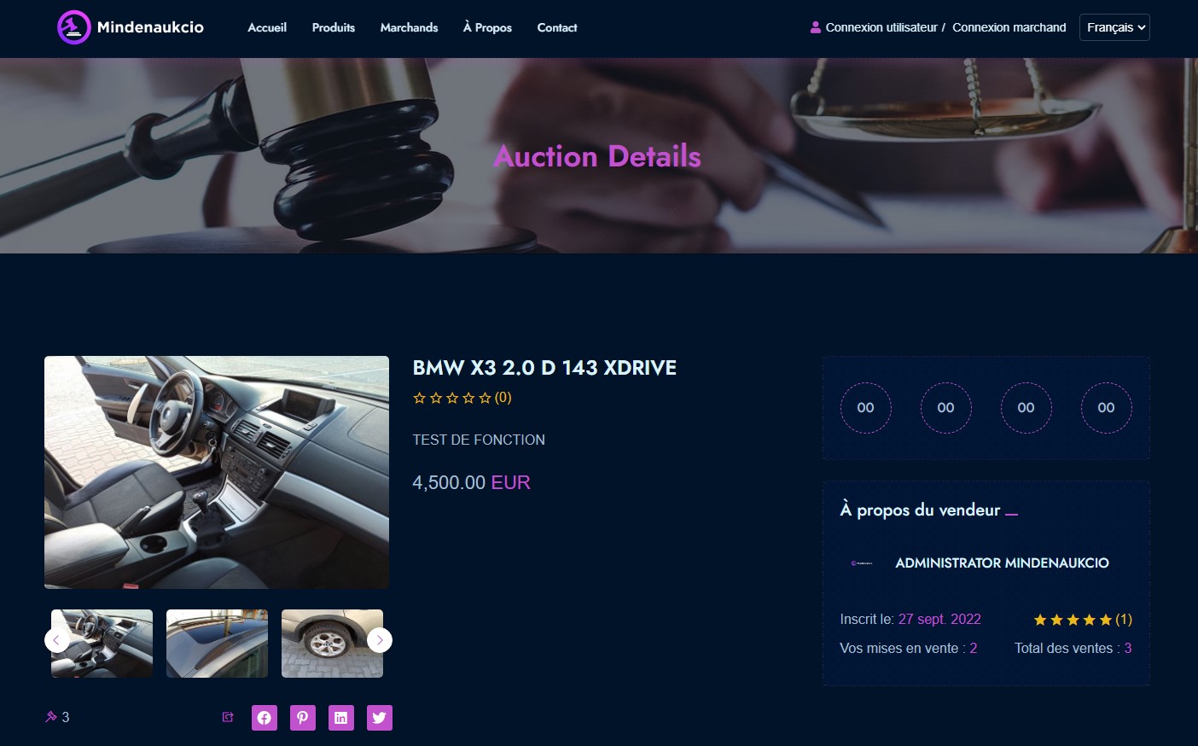
Task: Click the Mindenaukcio gavel logo icon
Action: (74, 27)
